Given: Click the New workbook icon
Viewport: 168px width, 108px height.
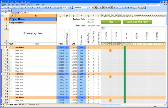Looking at the screenshot, I should (x=3, y=7).
